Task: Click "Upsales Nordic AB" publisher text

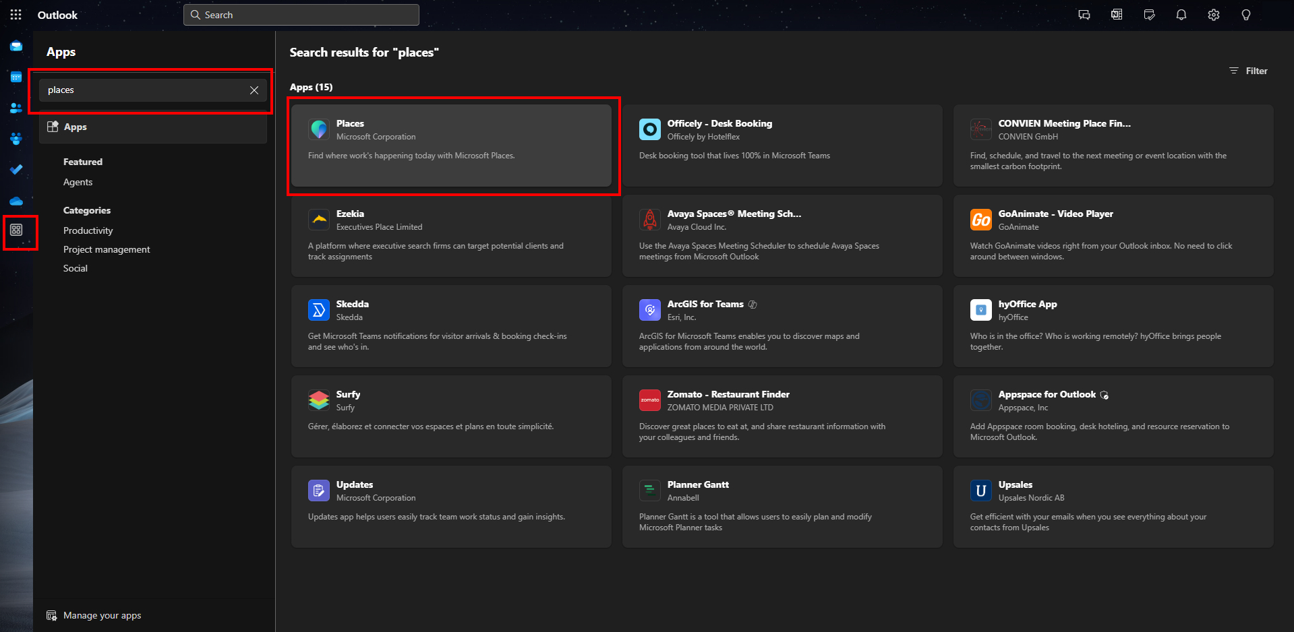Action: point(1032,498)
